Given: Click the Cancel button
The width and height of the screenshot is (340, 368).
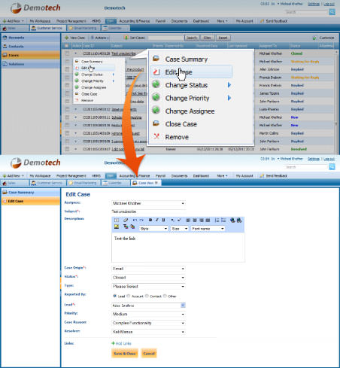Looking at the screenshot, I should point(149,354).
